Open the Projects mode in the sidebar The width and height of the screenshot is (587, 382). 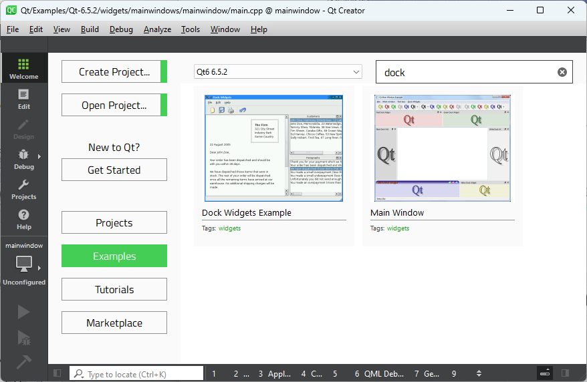pyautogui.click(x=23, y=190)
